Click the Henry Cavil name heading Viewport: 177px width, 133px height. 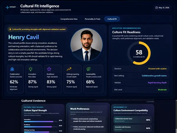click(24, 37)
